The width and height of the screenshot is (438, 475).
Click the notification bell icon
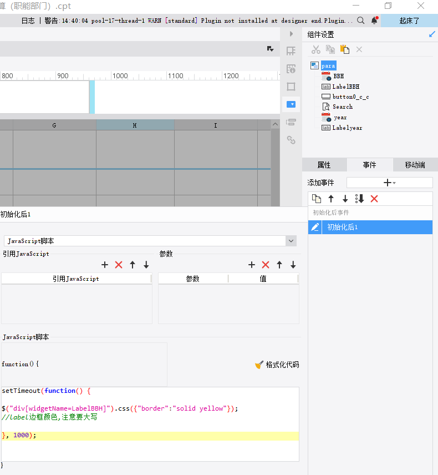point(374,21)
